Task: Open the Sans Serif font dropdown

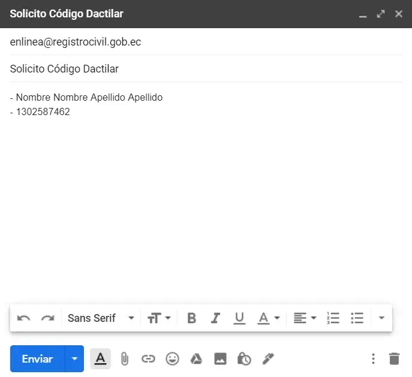Action: 100,318
